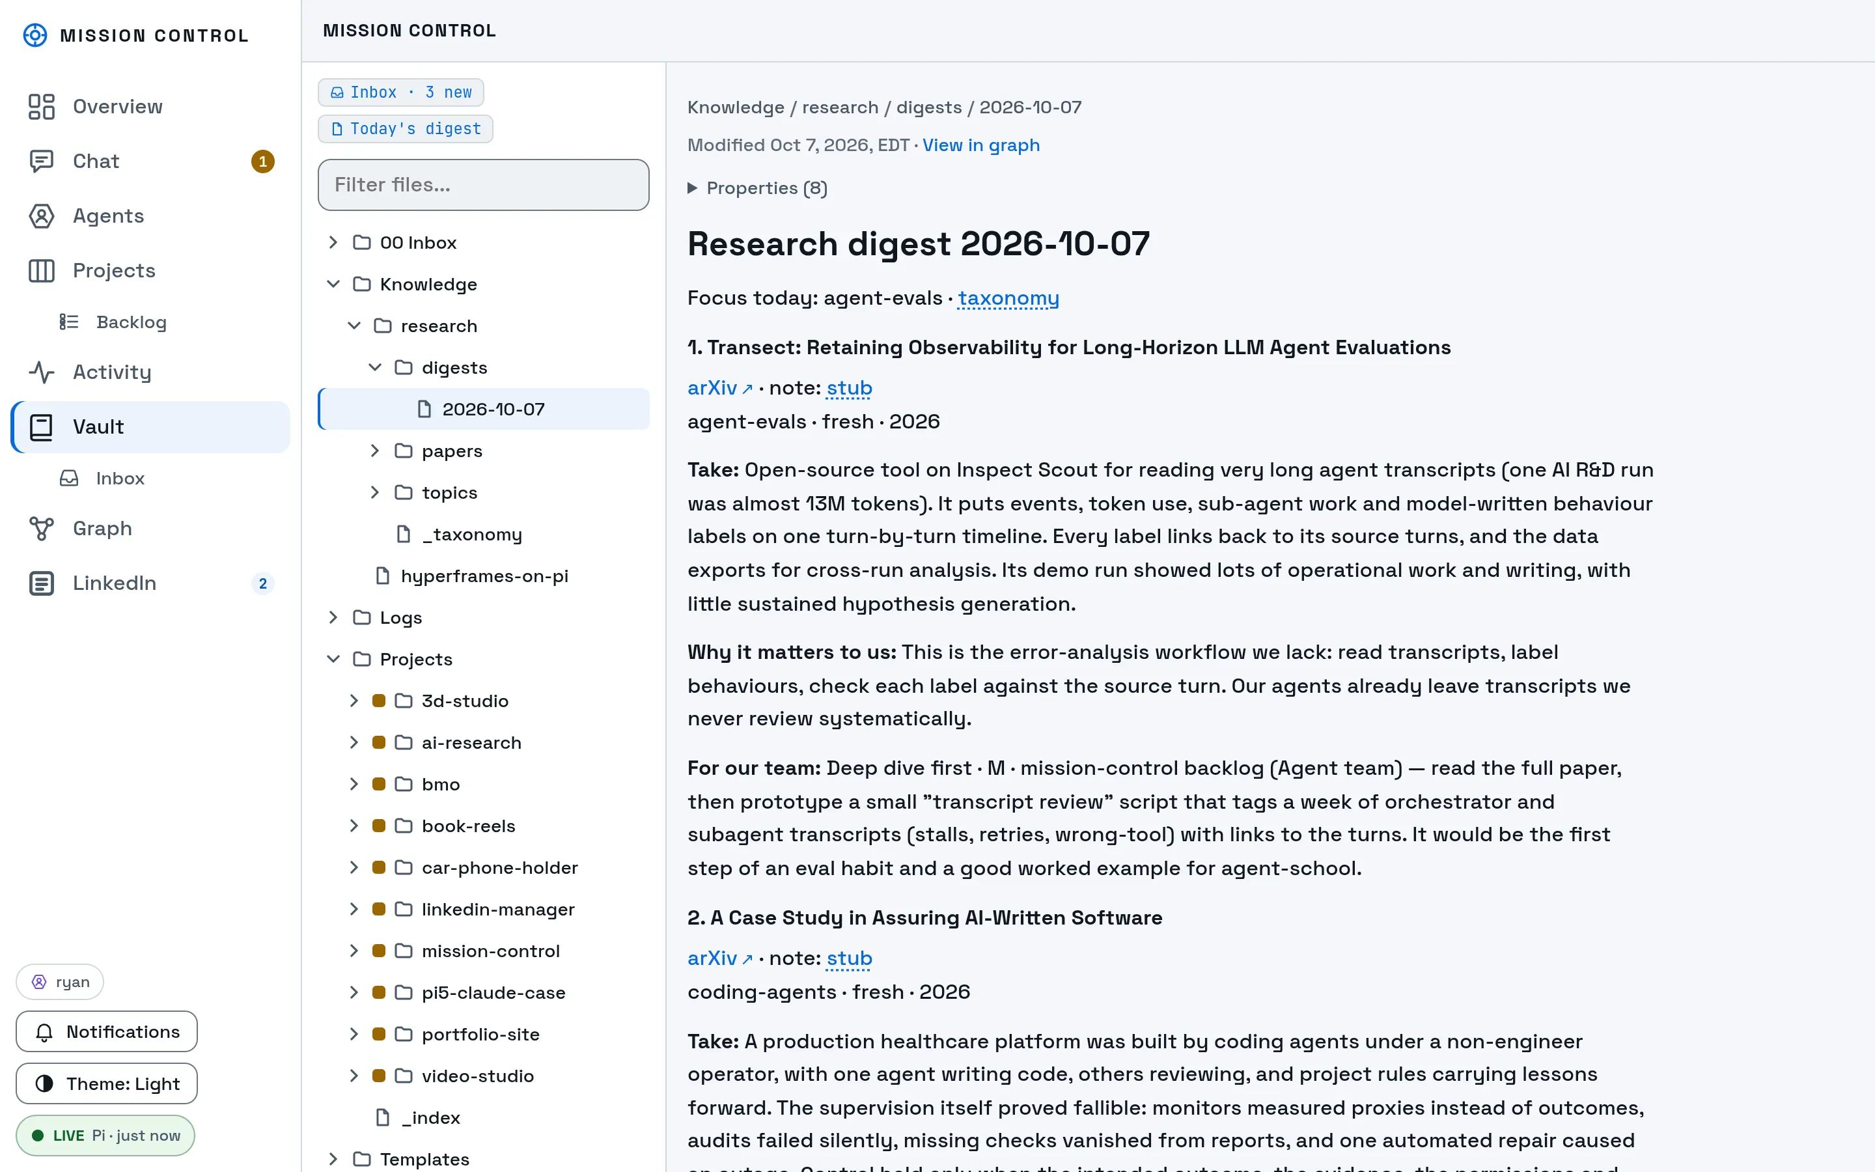Click the LinkedIn document icon

click(41, 583)
